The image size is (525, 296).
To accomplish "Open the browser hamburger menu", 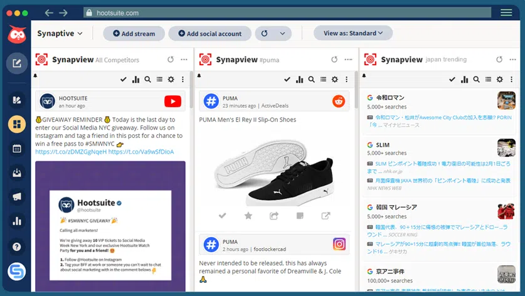I will [506, 13].
